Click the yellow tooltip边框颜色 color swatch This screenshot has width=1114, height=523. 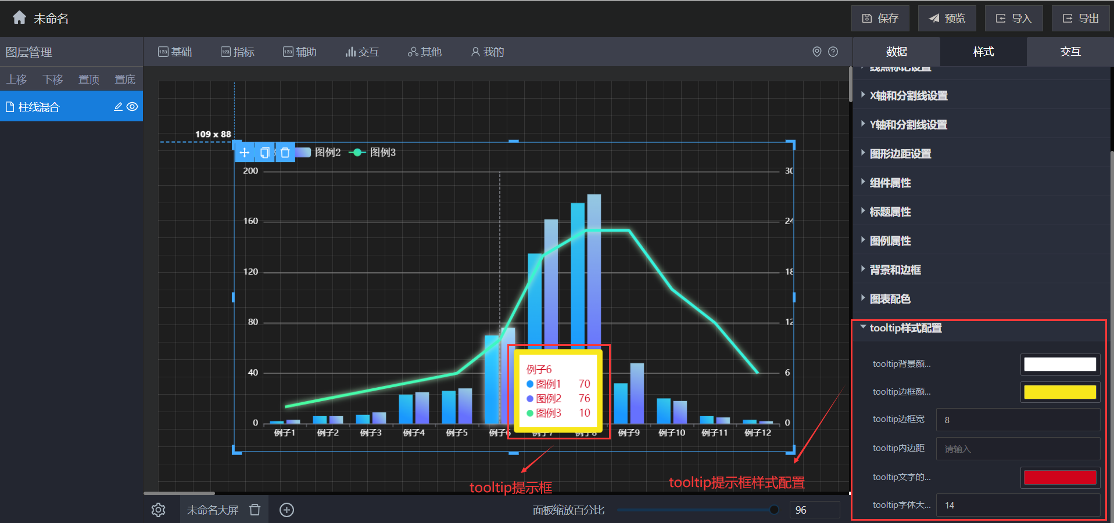pyautogui.click(x=1059, y=392)
